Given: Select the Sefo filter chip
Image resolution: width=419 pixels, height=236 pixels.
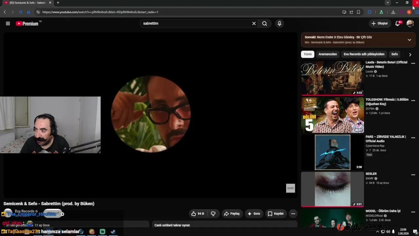Looking at the screenshot, I should (x=394, y=54).
